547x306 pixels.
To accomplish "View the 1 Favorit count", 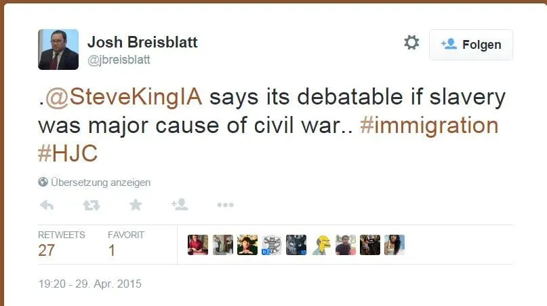I will pos(112,250).
